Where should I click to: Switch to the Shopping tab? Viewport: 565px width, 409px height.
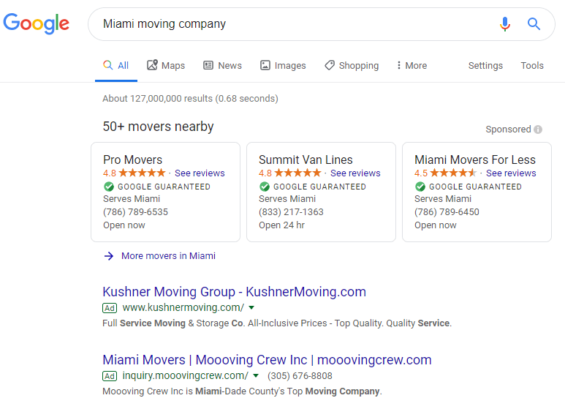(352, 66)
